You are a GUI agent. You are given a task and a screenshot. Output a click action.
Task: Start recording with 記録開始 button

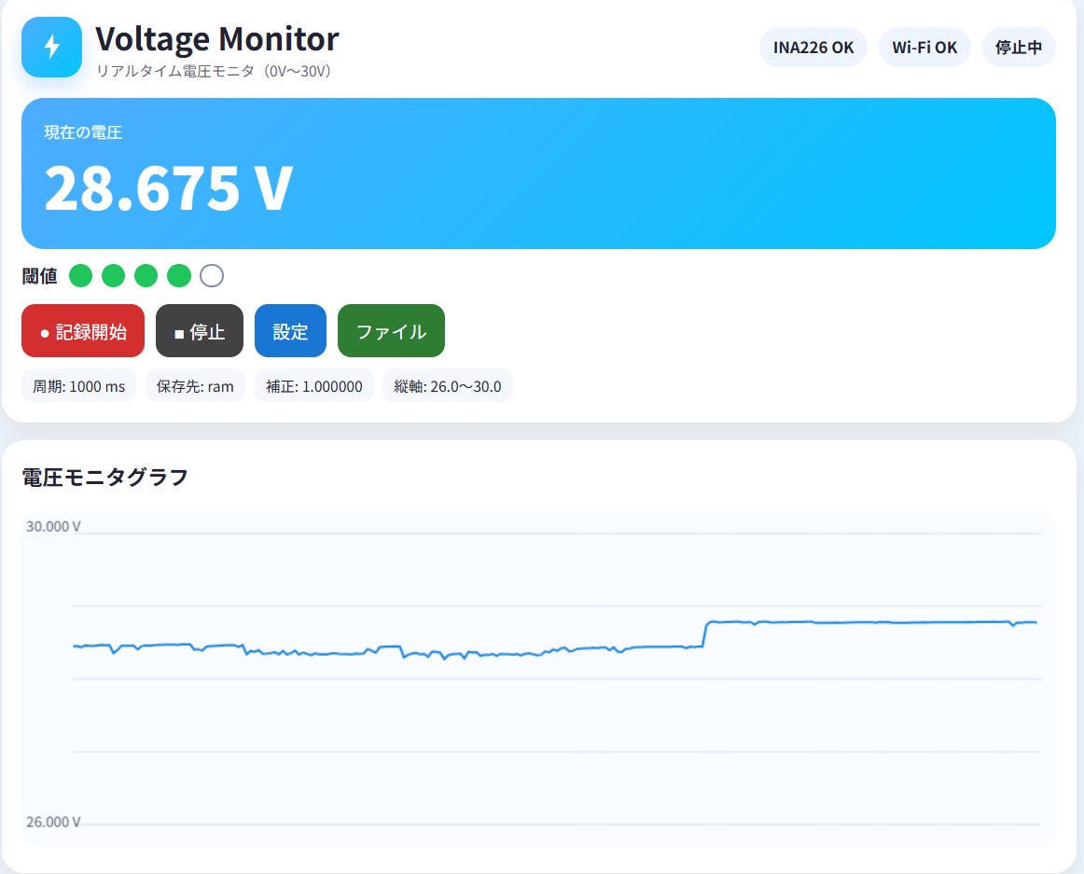[x=83, y=331]
